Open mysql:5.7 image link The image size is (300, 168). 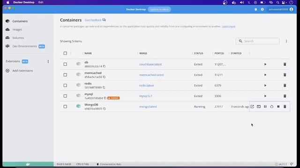click(x=146, y=96)
